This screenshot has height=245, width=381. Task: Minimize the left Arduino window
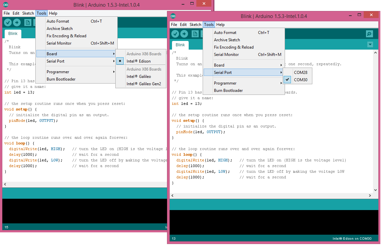coord(183,4)
